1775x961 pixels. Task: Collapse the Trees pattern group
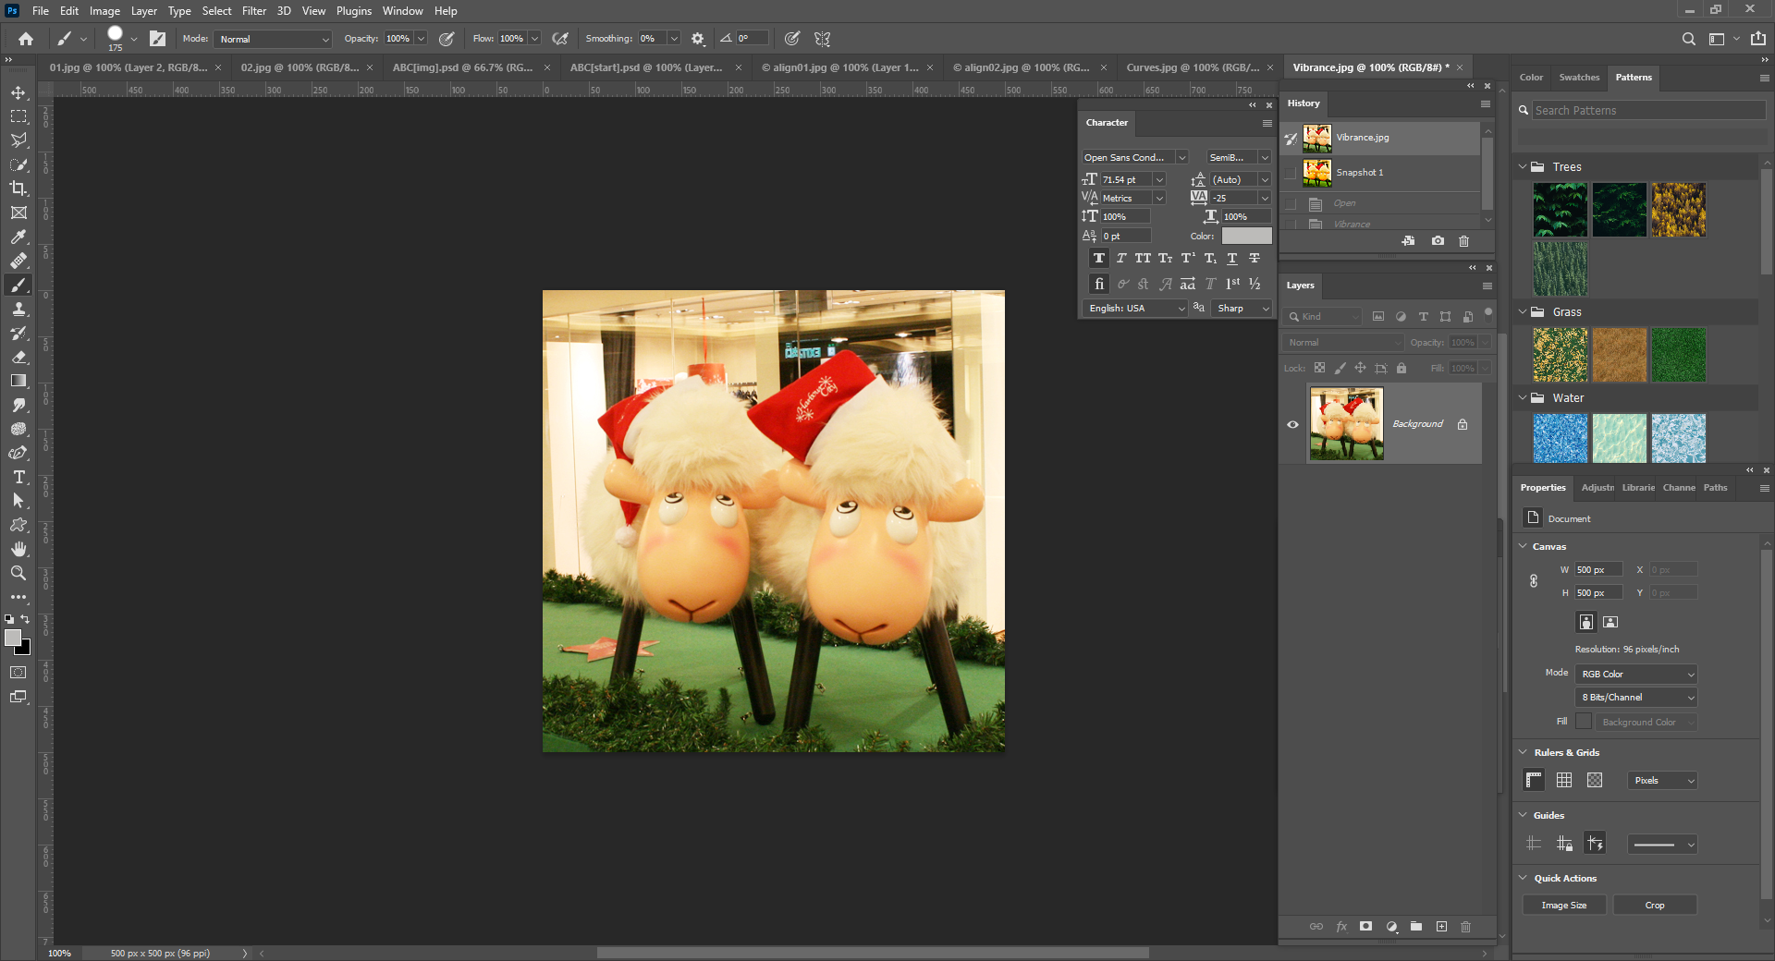[x=1523, y=167]
